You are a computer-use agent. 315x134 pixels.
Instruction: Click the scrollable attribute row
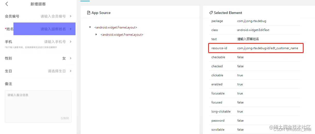[x=254, y=130]
